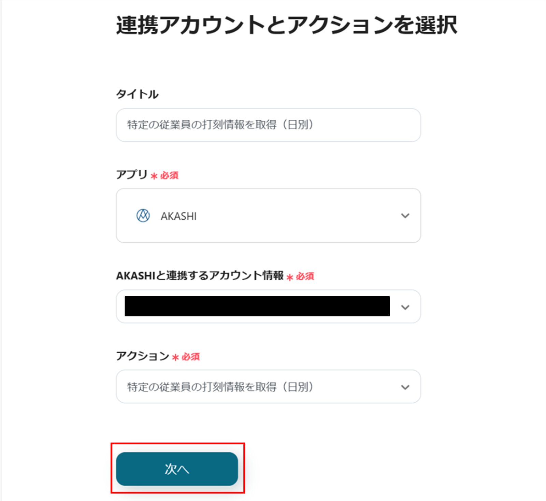Click the blacked-out account selection field

[257, 306]
